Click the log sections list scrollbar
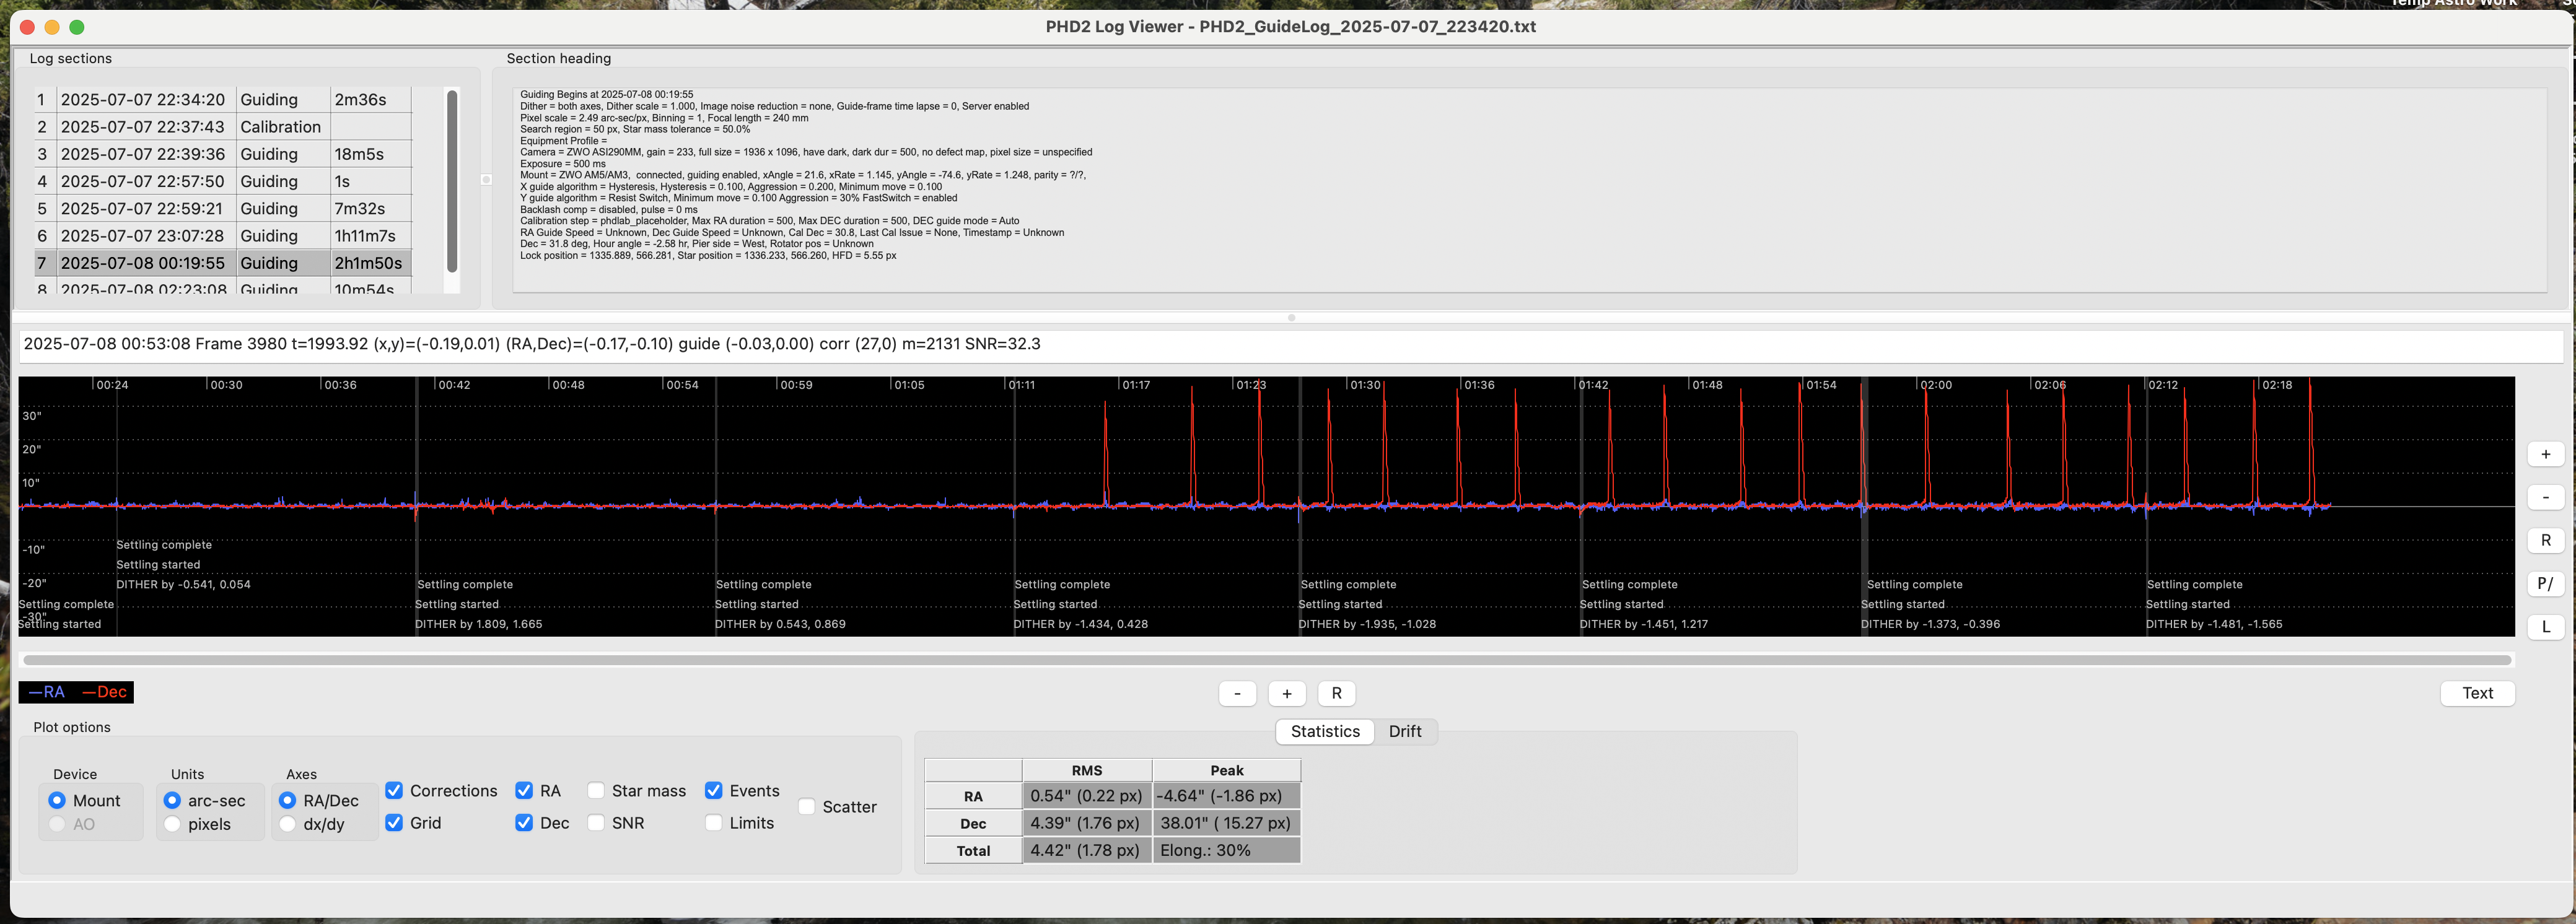This screenshot has width=2576, height=924. [x=452, y=181]
